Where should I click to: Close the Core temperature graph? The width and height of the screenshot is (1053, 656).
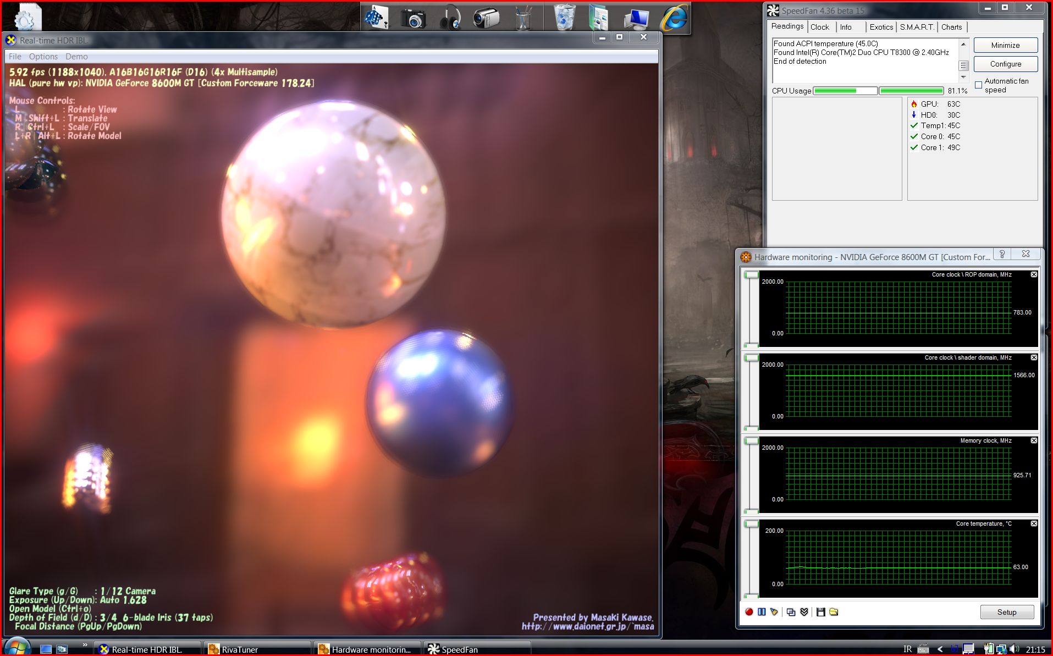point(1034,523)
